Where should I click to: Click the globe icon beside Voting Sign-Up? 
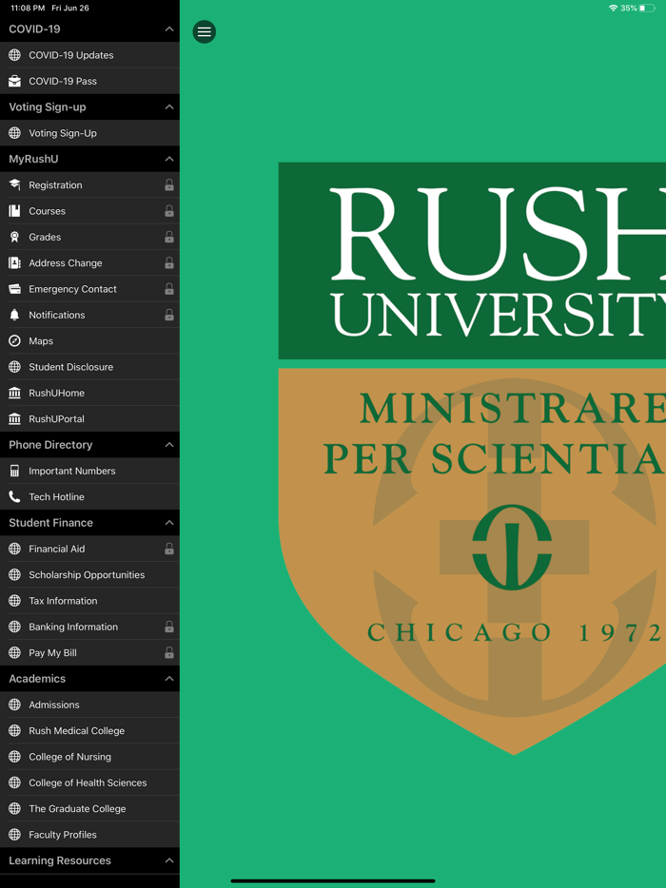tap(14, 133)
